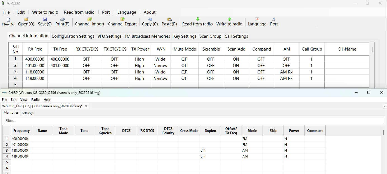Open the KG-Q332 Edit menu
Screen dimensions: 387x174
tap(21, 12)
